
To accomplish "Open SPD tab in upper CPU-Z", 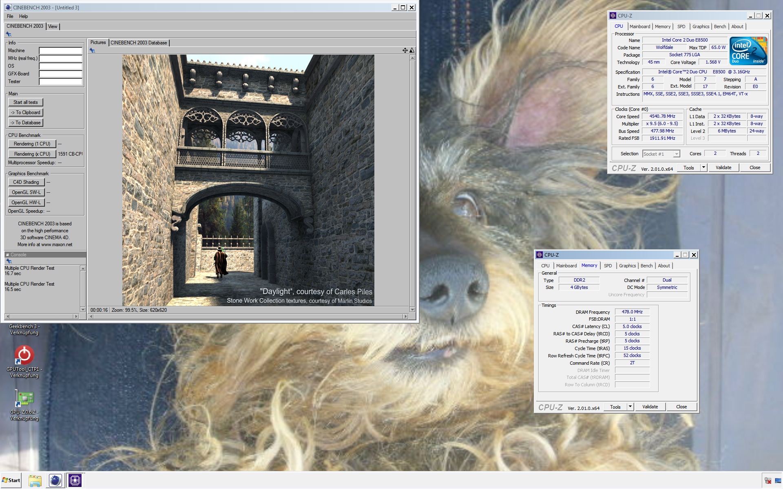I will coord(681,26).
